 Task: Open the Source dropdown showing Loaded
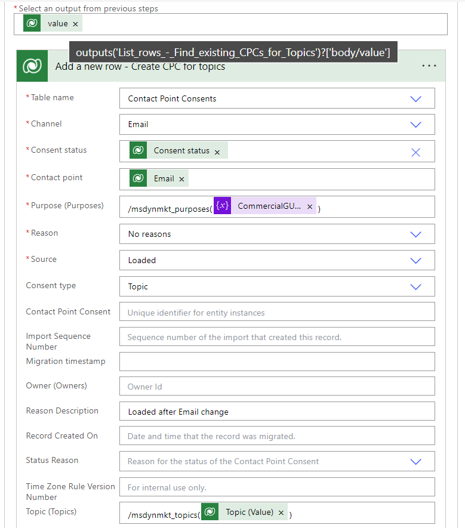(415, 260)
